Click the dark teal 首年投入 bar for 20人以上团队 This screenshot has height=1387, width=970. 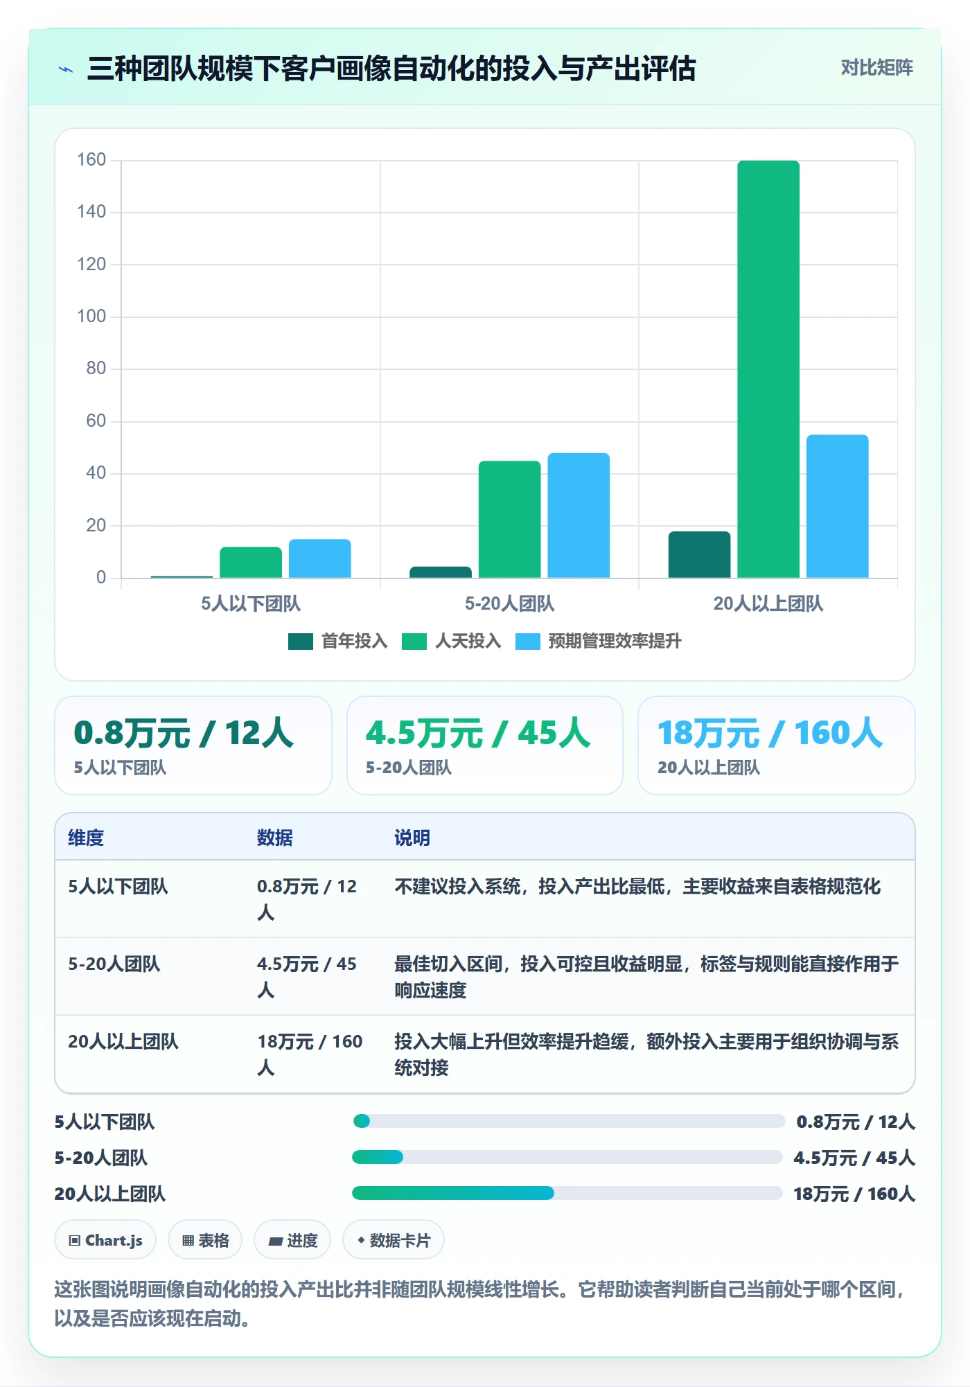(699, 554)
